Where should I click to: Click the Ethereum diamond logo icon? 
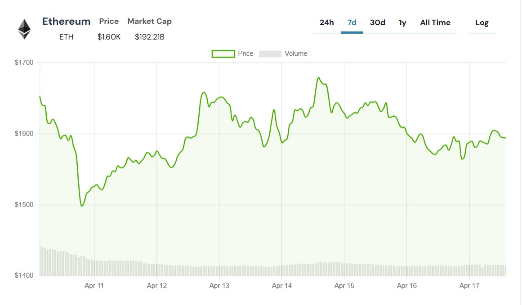tap(24, 29)
